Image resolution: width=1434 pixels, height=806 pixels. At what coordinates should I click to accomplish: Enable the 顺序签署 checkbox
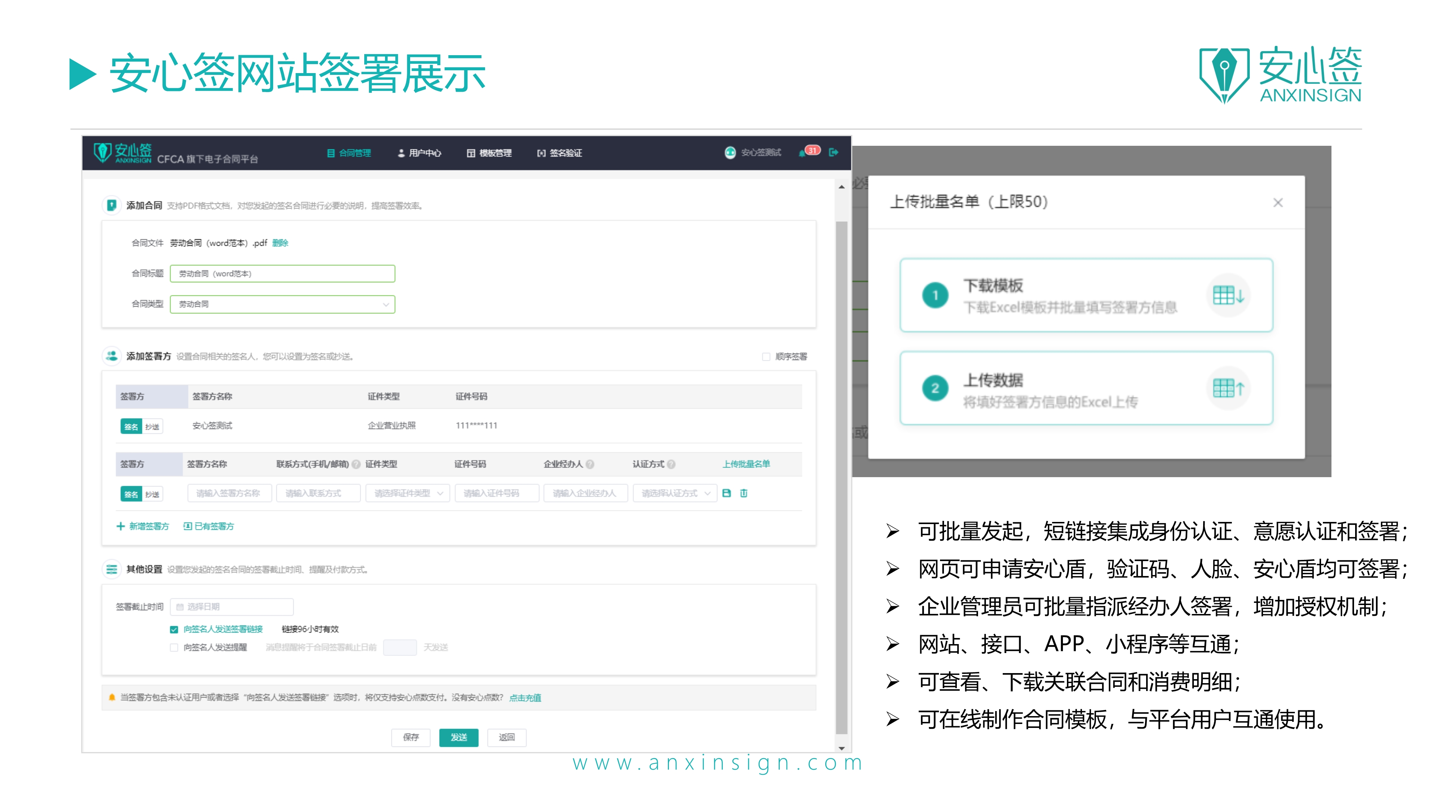click(766, 356)
